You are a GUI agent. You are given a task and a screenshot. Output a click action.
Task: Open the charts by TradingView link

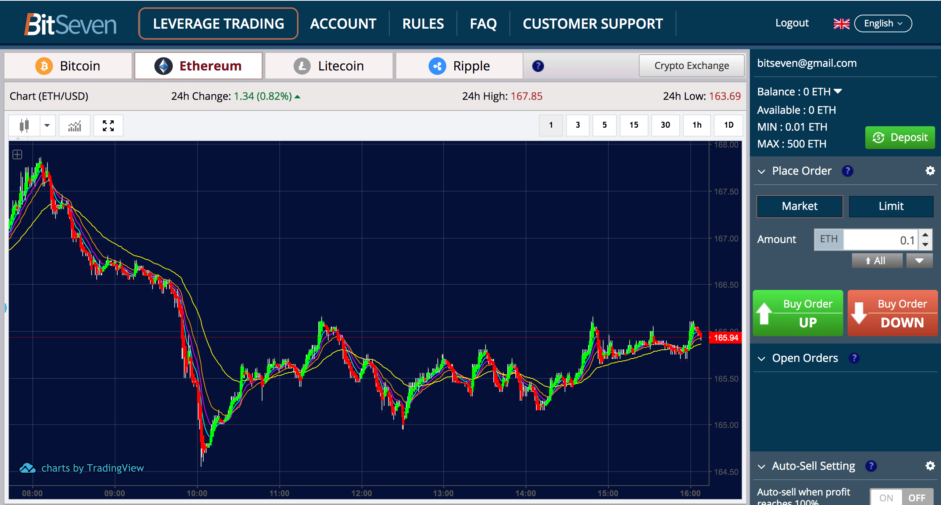pyautogui.click(x=93, y=468)
